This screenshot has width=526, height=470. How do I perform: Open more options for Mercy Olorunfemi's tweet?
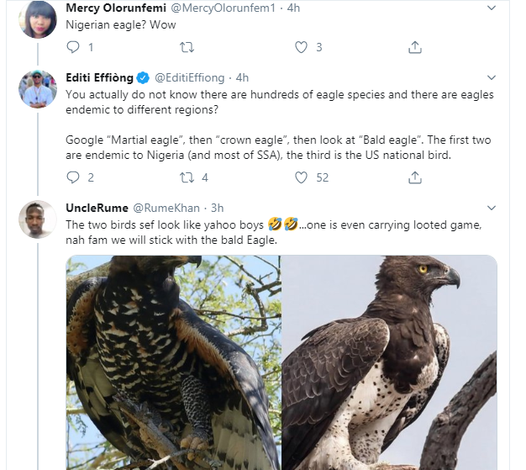point(491,8)
